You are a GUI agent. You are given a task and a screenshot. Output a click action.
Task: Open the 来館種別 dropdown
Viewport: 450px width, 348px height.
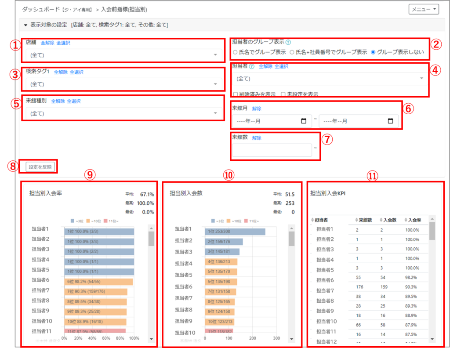[x=123, y=113]
